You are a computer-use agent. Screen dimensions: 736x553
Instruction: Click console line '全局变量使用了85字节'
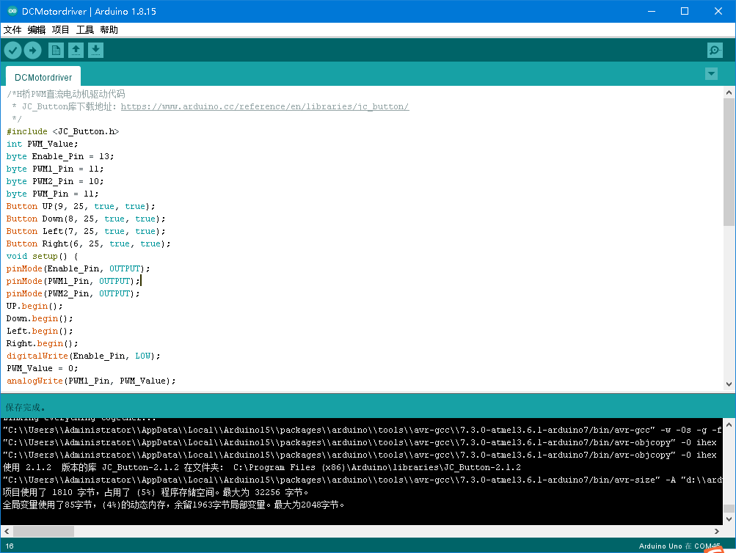click(x=174, y=505)
